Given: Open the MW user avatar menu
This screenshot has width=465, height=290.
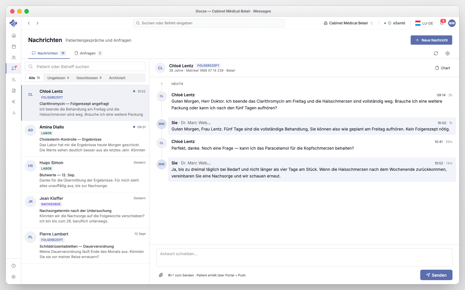Looking at the screenshot, I should 452,23.
